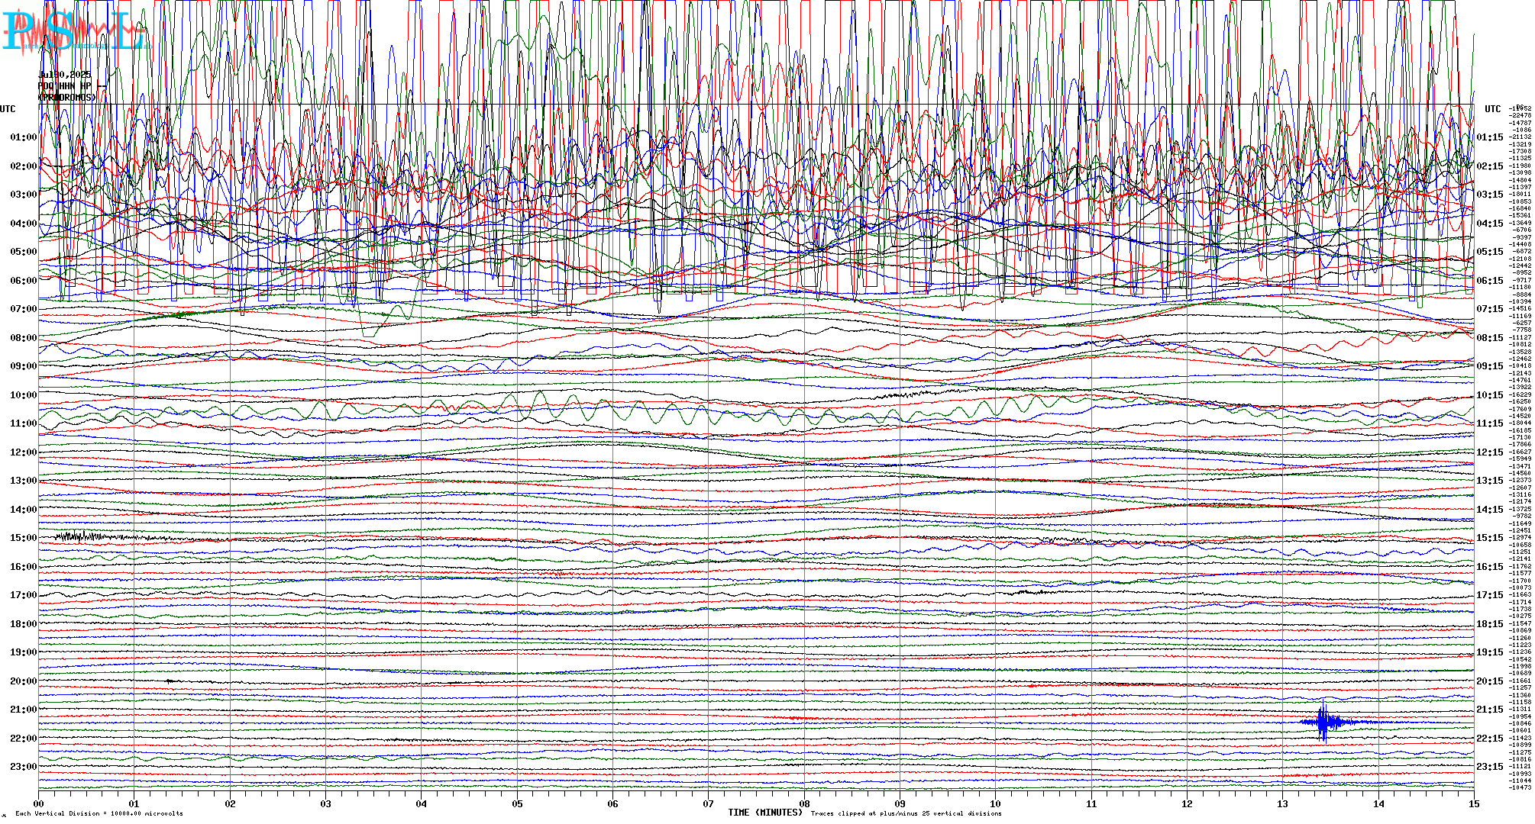1535x824 pixels.
Task: Select the '23:00' hour label on the left
Action: pos(24,767)
